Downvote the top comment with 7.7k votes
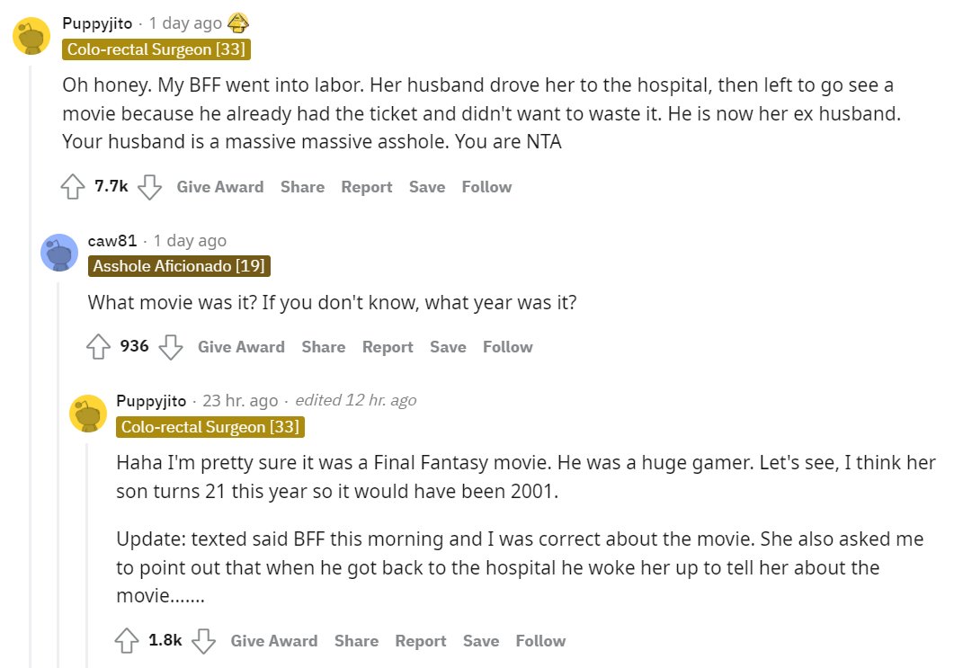This screenshot has height=668, width=963. tap(149, 187)
